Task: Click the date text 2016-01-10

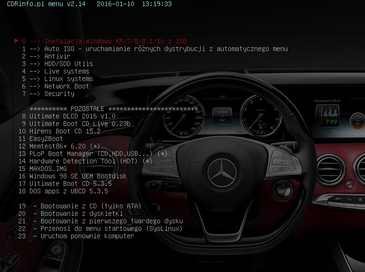Action: 116,4
